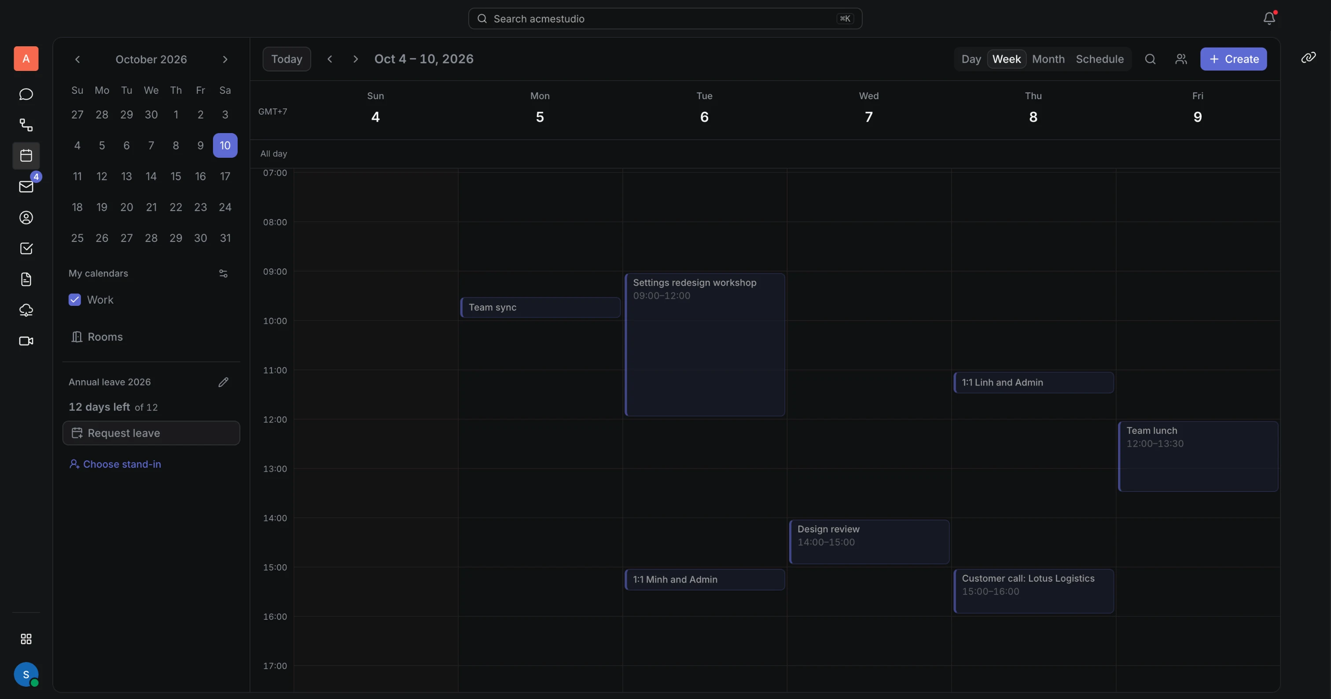This screenshot has width=1331, height=699.
Task: Open the calendar sidebar icon
Action: point(26,155)
